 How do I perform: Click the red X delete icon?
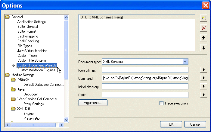[x=204, y=28]
